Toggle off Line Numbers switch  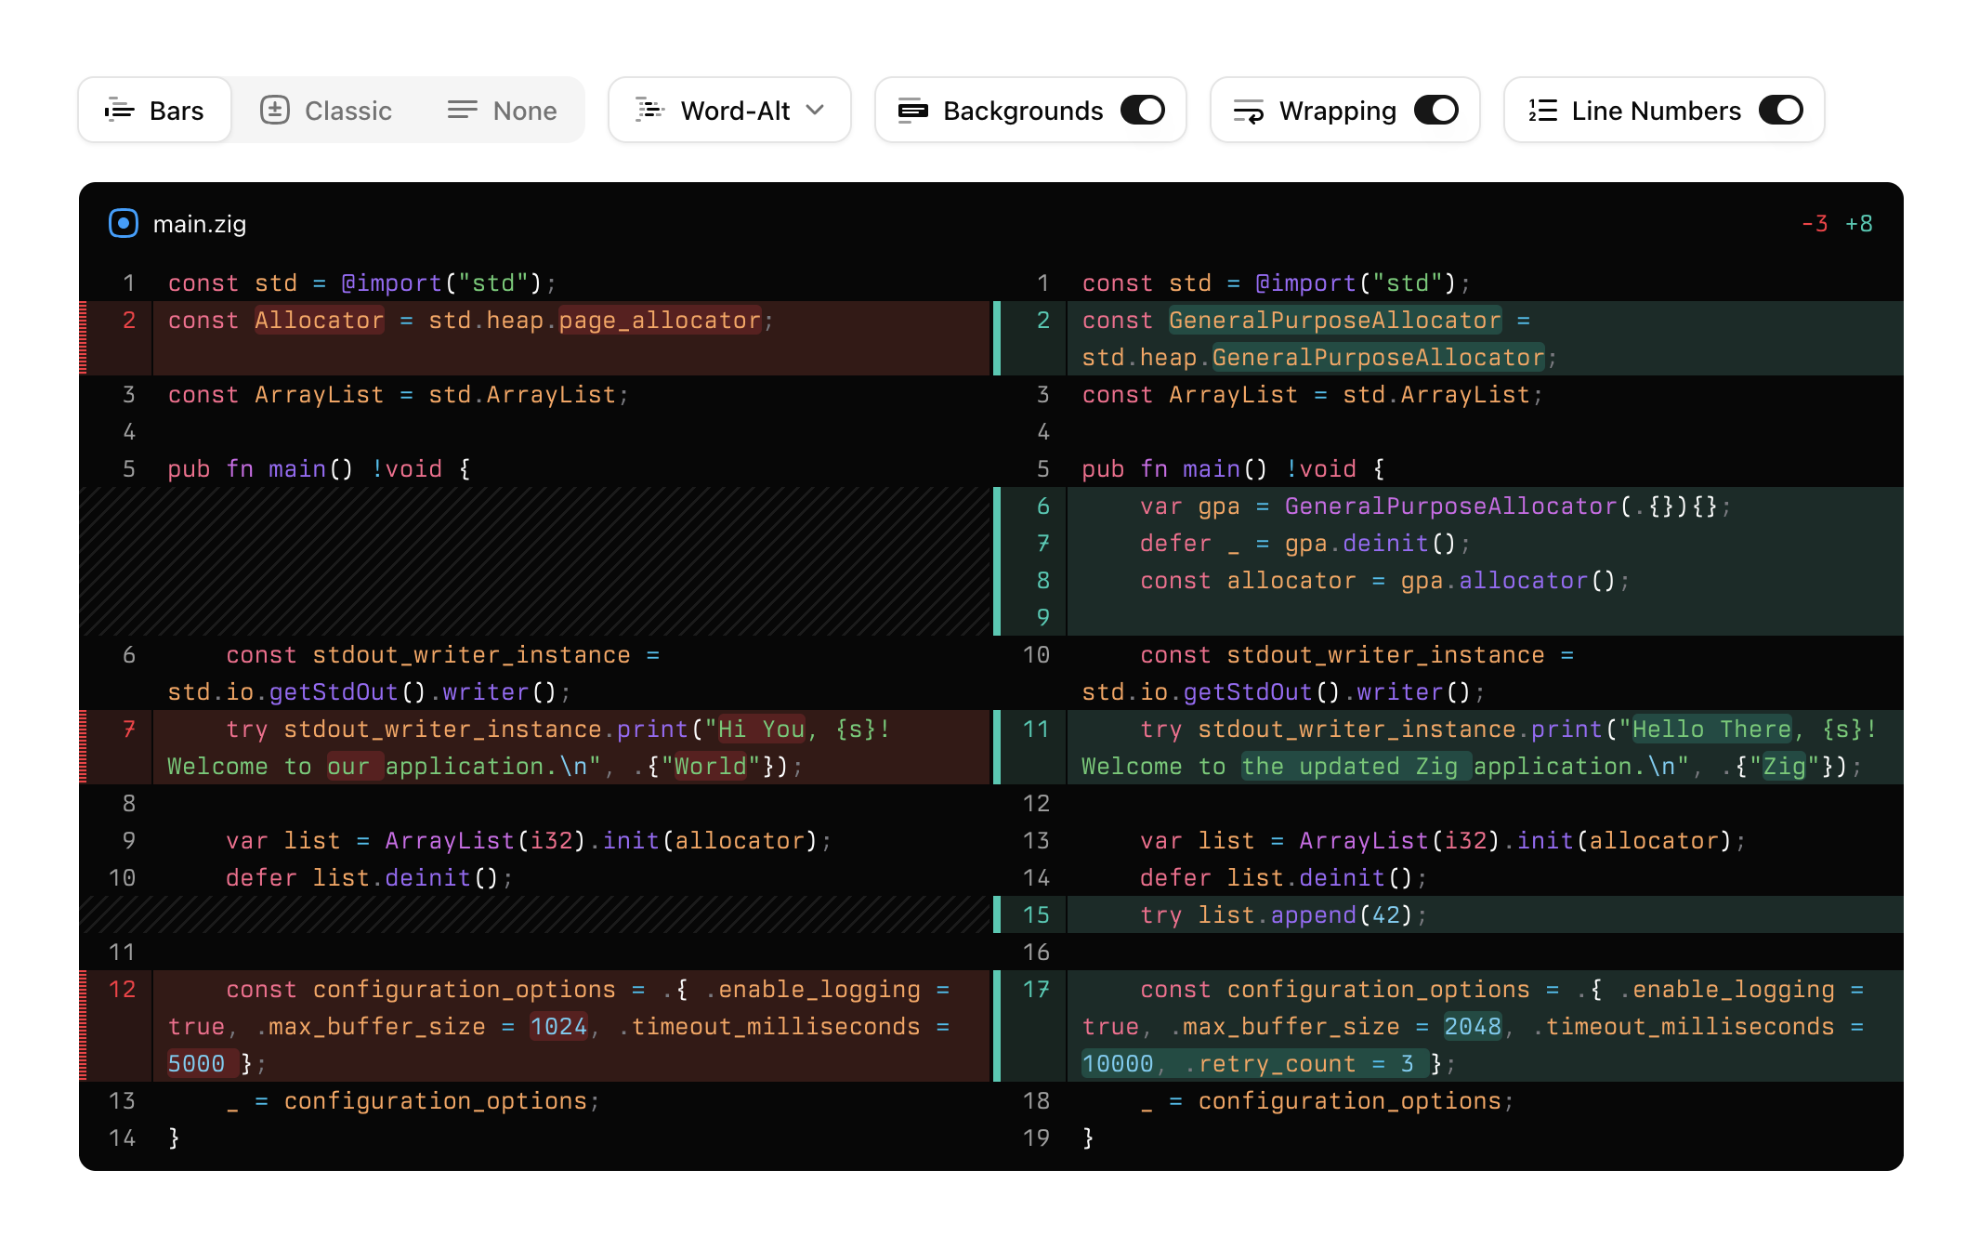click(x=1780, y=111)
